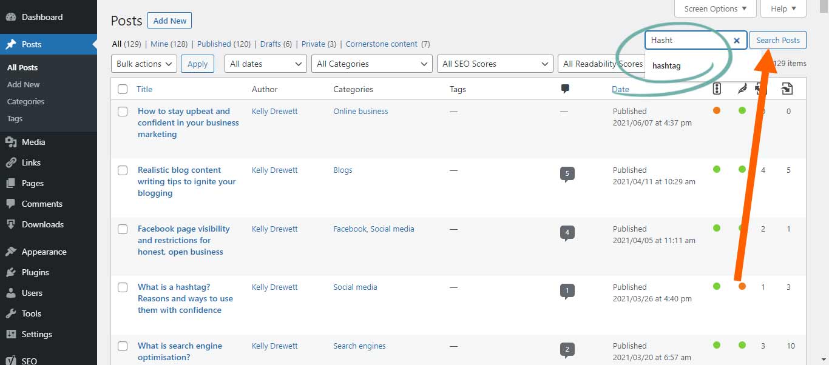Clear the search box with the X
The height and width of the screenshot is (365, 829).
pos(736,40)
